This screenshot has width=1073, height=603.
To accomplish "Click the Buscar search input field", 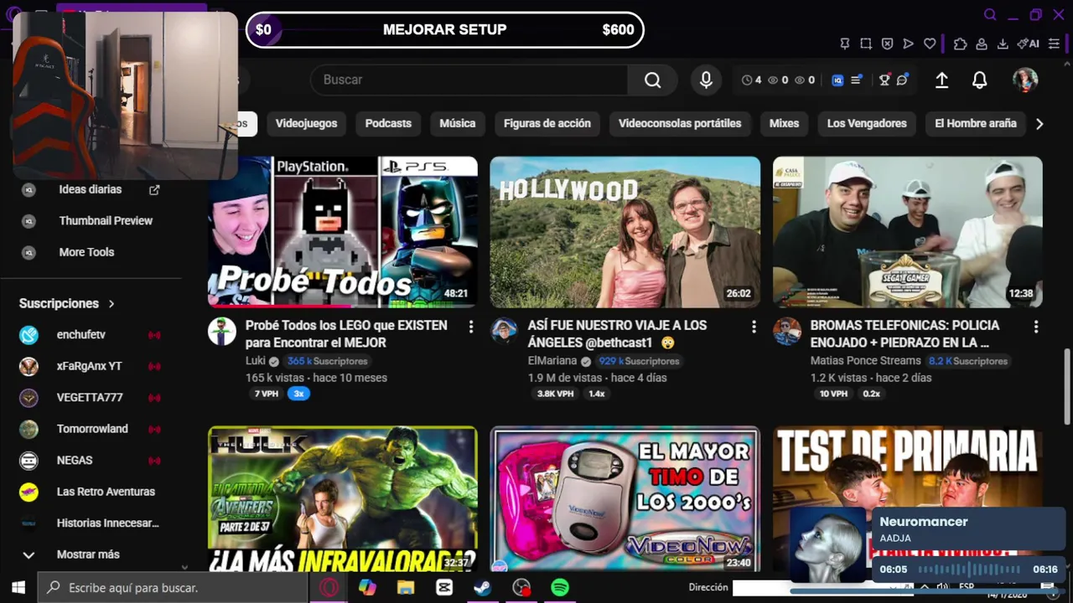I will 469,80.
